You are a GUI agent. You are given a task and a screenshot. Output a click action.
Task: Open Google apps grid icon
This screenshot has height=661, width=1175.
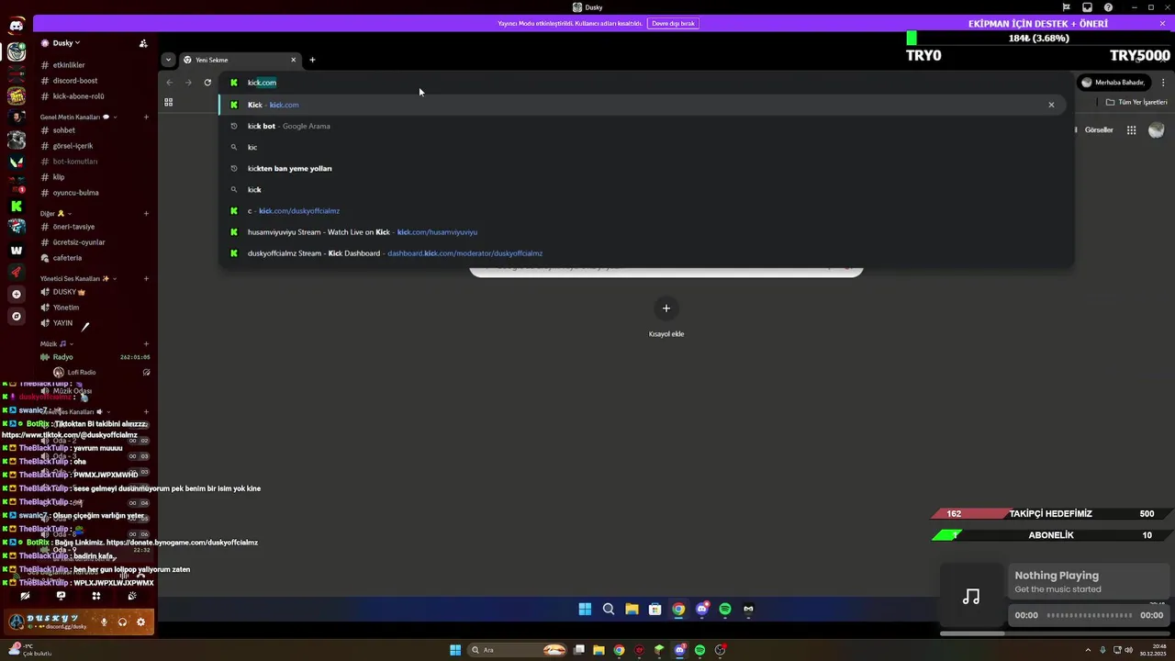pos(1132,130)
